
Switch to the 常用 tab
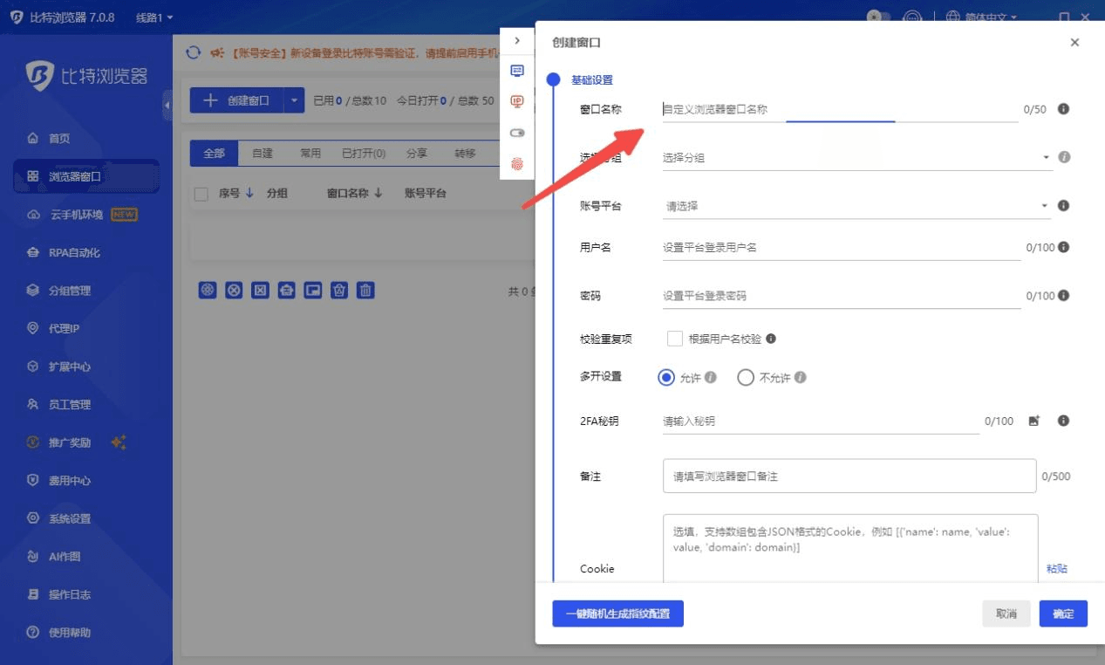(310, 154)
